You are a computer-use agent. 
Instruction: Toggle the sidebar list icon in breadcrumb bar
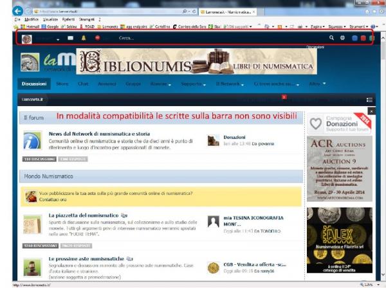pyautogui.click(x=369, y=100)
